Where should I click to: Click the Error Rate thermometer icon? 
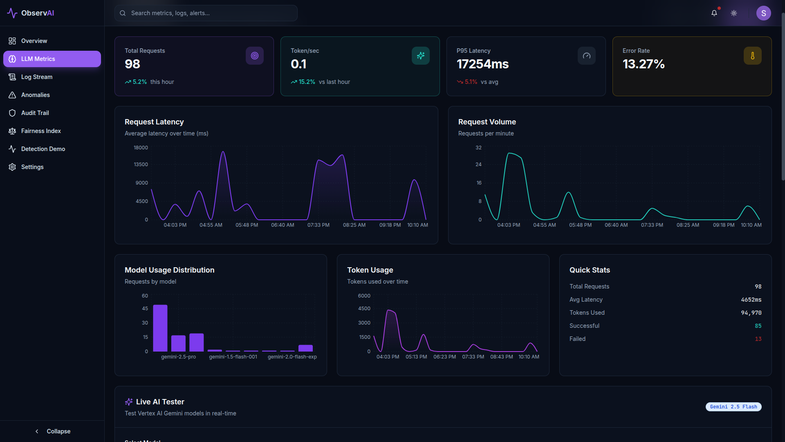click(752, 56)
